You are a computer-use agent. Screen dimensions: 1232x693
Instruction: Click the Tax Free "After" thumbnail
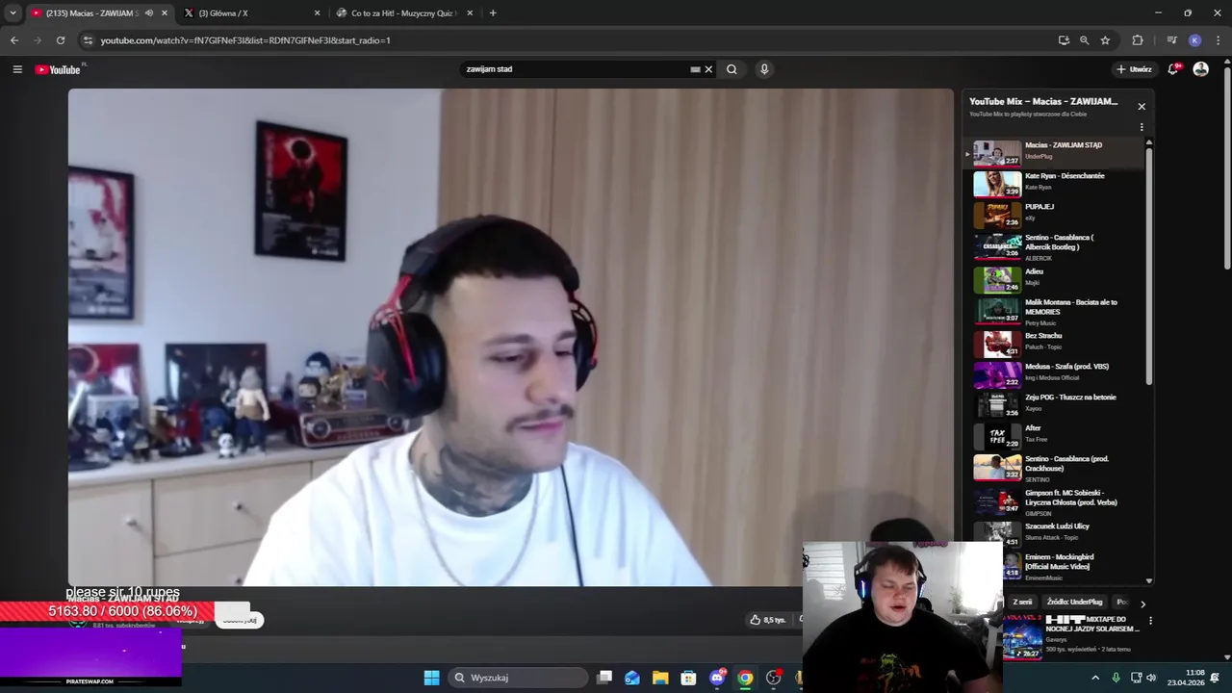(997, 436)
